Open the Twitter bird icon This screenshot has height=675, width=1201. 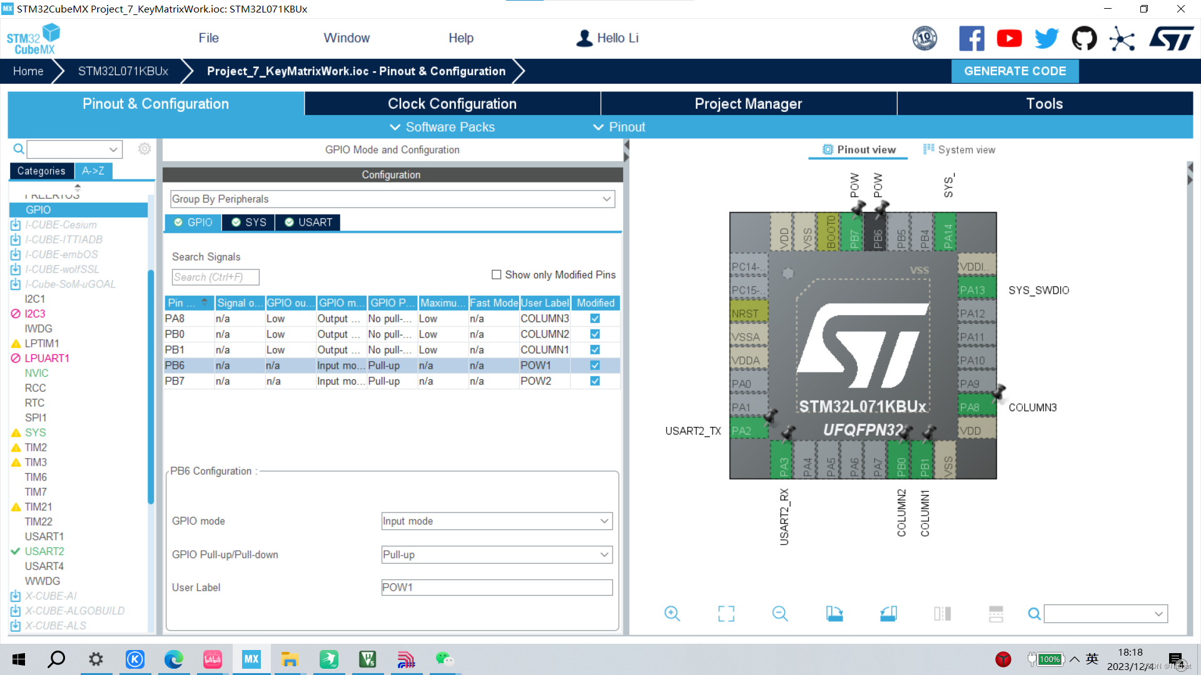pyautogui.click(x=1046, y=39)
